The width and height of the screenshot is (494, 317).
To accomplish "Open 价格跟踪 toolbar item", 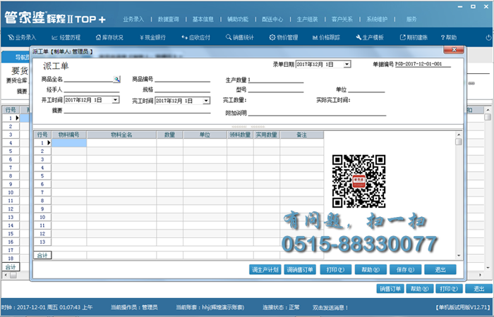I will pos(326,37).
